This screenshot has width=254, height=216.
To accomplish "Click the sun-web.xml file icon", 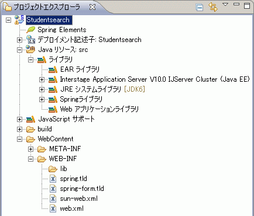I will [53, 198].
